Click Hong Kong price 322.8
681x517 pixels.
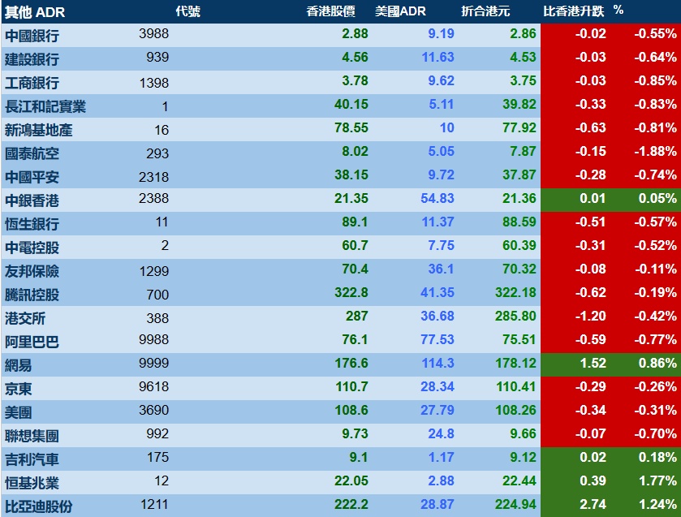[351, 292]
